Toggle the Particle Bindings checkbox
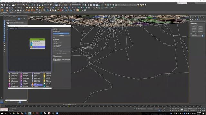The width and height of the screenshot is (206, 115). 54,45
